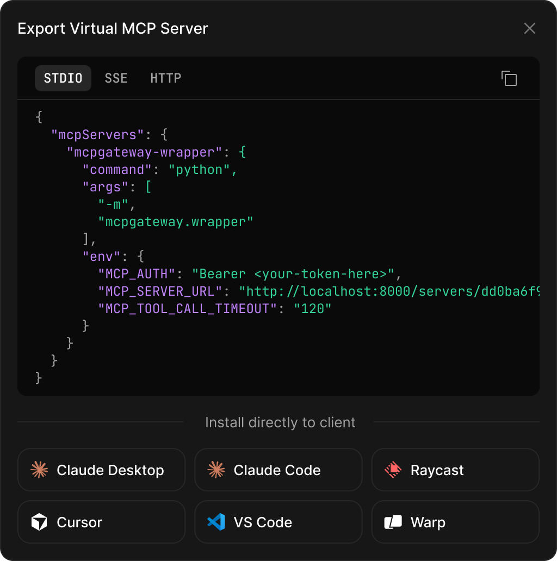Screen dimensions: 557x561
Task: Select the Raycast logo icon
Action: (393, 470)
